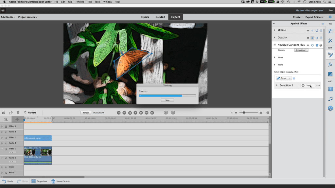
Task: Reset the NewBlue Cartoonr Plus effect
Action: (x=312, y=45)
